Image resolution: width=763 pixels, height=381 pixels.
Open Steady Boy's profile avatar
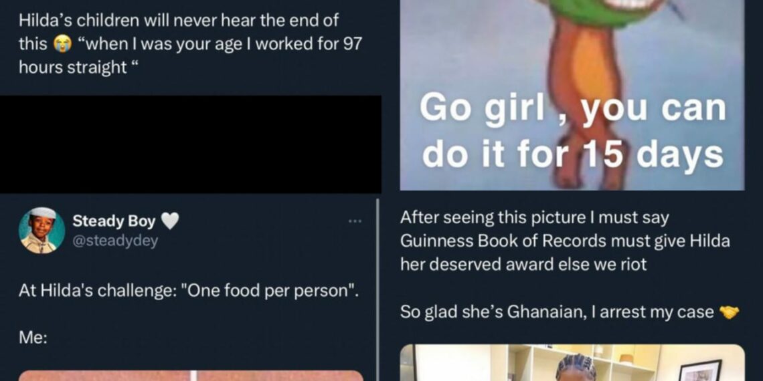[x=42, y=231]
